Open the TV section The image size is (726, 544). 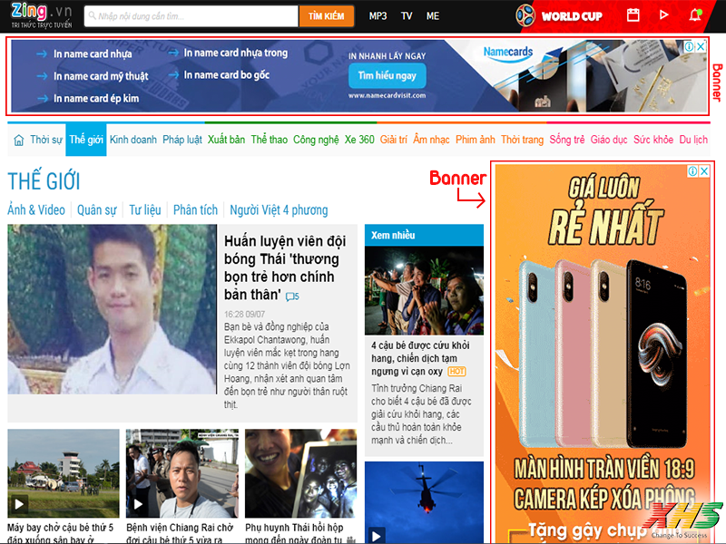(407, 16)
